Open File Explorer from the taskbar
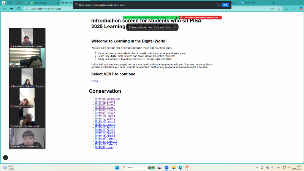Viewport: 304px width, 171px height. (173, 167)
